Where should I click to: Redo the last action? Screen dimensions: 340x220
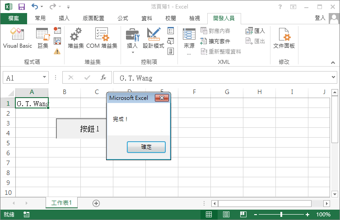tap(52, 7)
